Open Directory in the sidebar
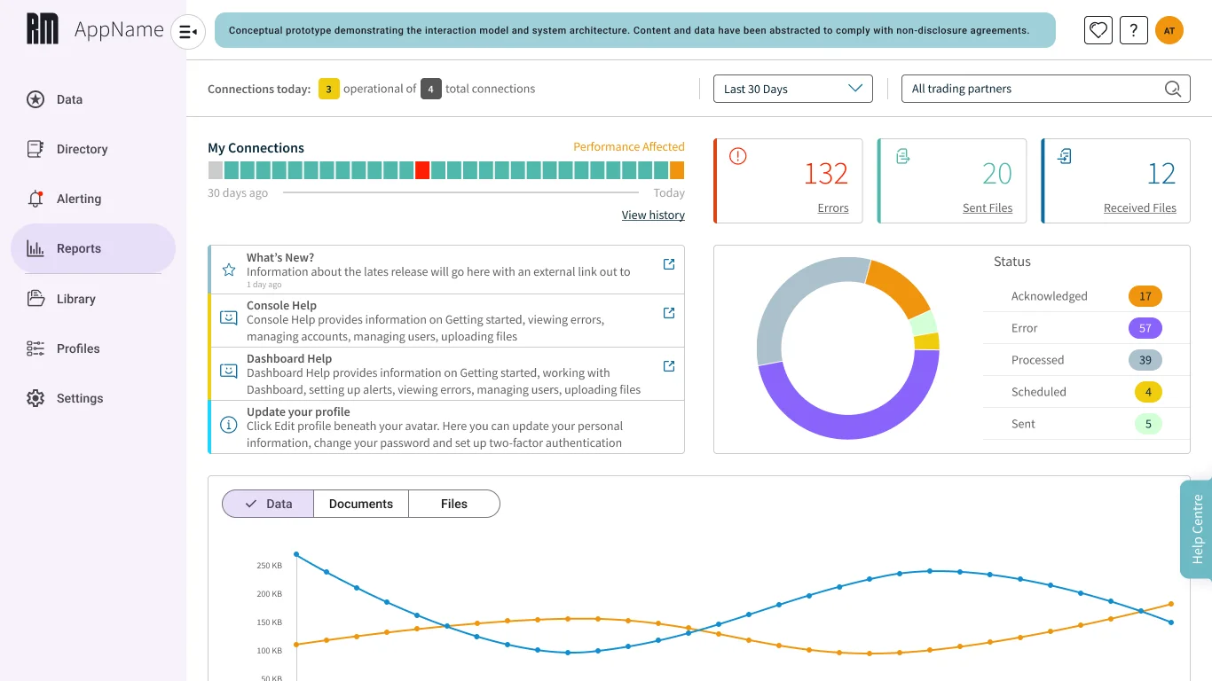 (x=93, y=149)
